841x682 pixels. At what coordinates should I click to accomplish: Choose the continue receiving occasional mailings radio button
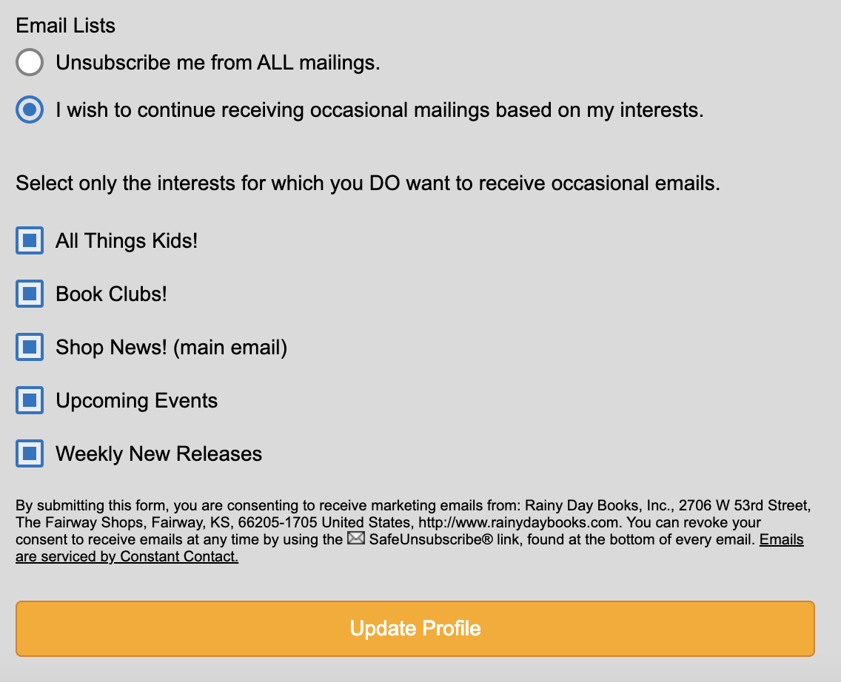tap(30, 110)
